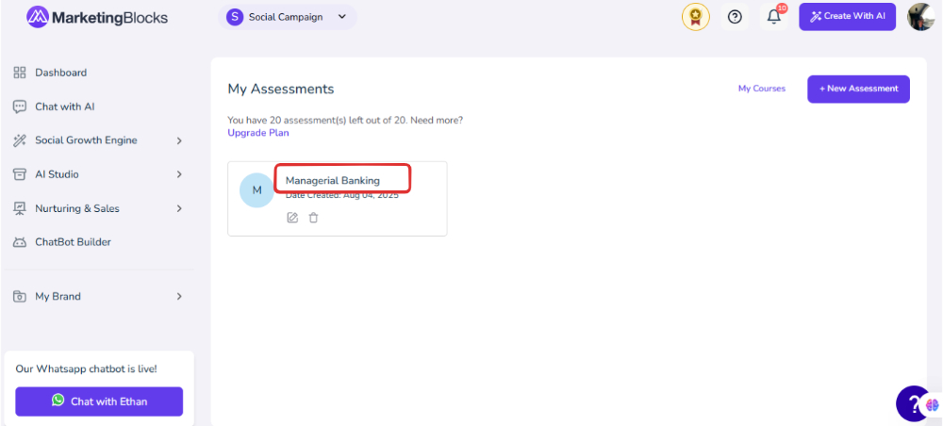Go to Dashboard in sidebar
Viewport: 943px width, 426px height.
click(60, 73)
